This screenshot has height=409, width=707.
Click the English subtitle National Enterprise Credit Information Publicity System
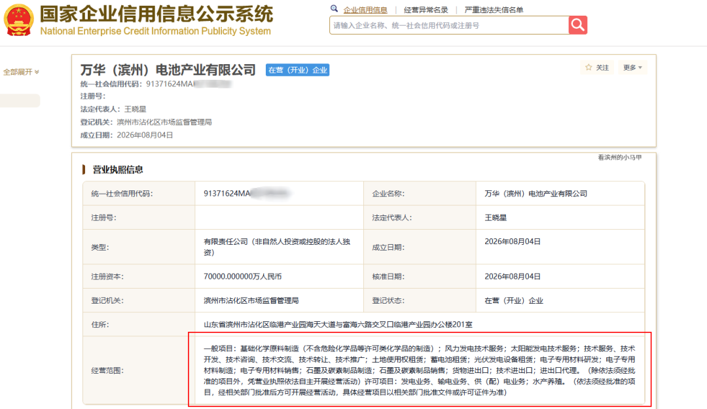pyautogui.click(x=156, y=31)
